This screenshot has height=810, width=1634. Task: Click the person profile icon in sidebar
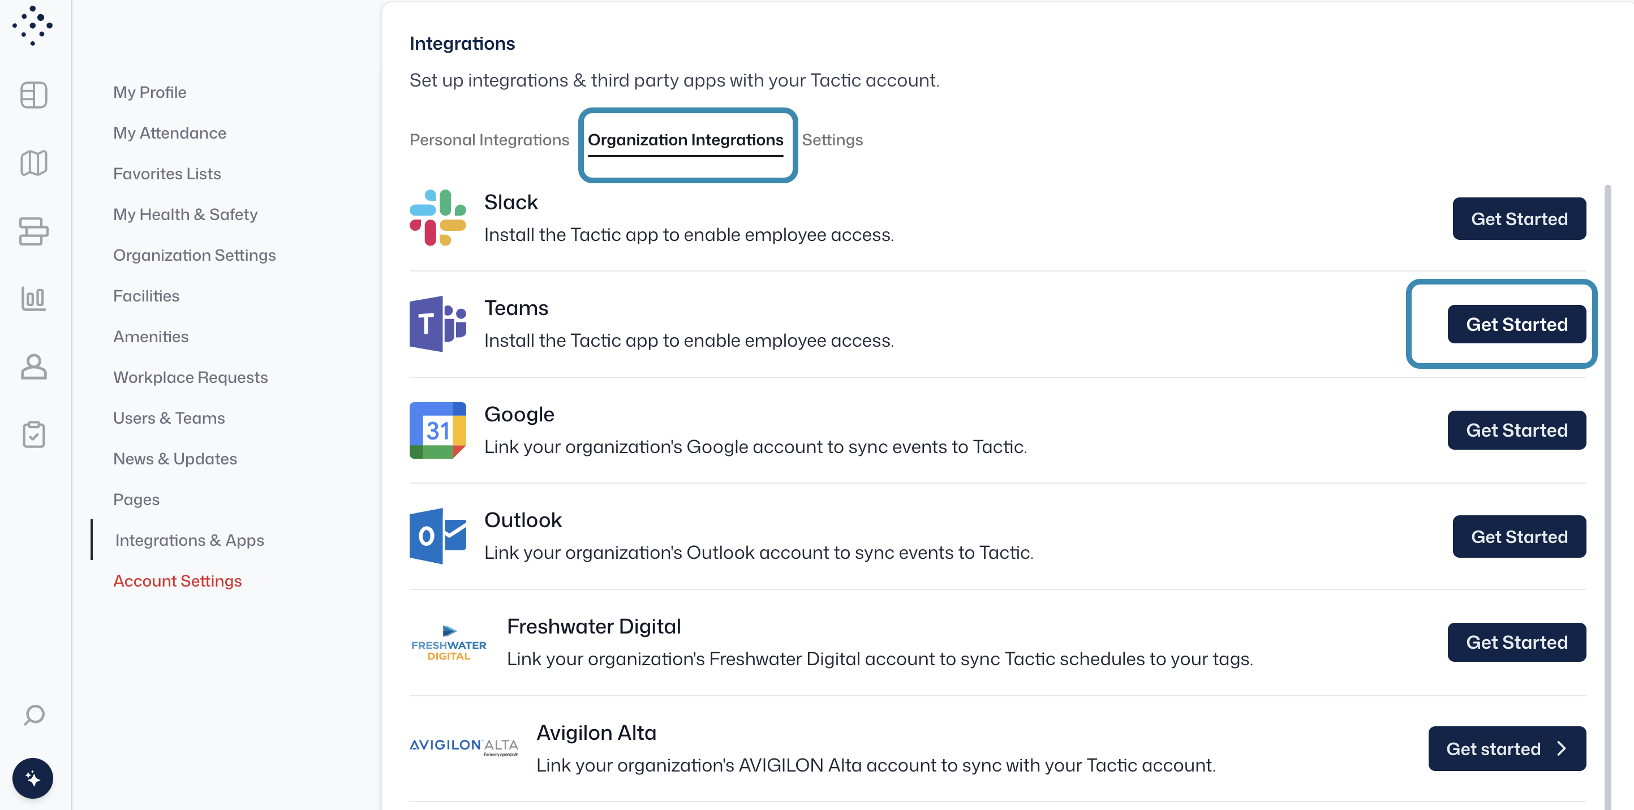click(x=33, y=367)
